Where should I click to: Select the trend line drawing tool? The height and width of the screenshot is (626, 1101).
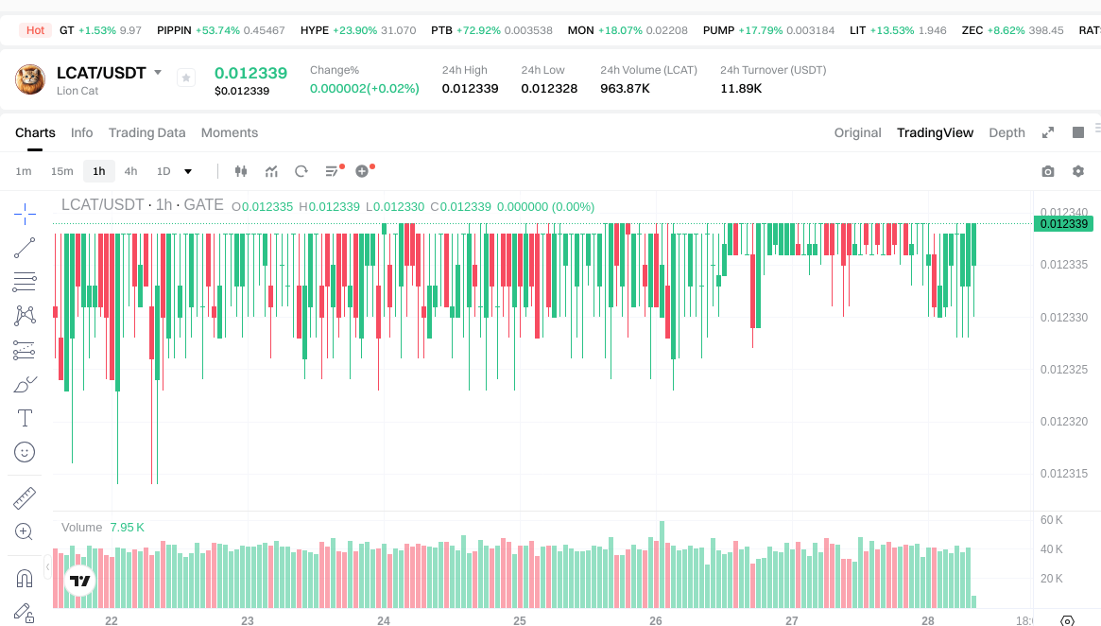coord(25,248)
